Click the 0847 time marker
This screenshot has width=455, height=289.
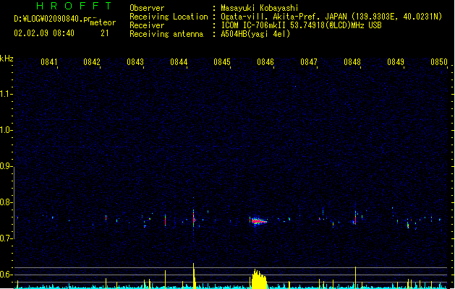(309, 62)
